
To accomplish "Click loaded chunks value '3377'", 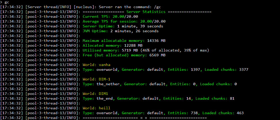I will 243,70.
